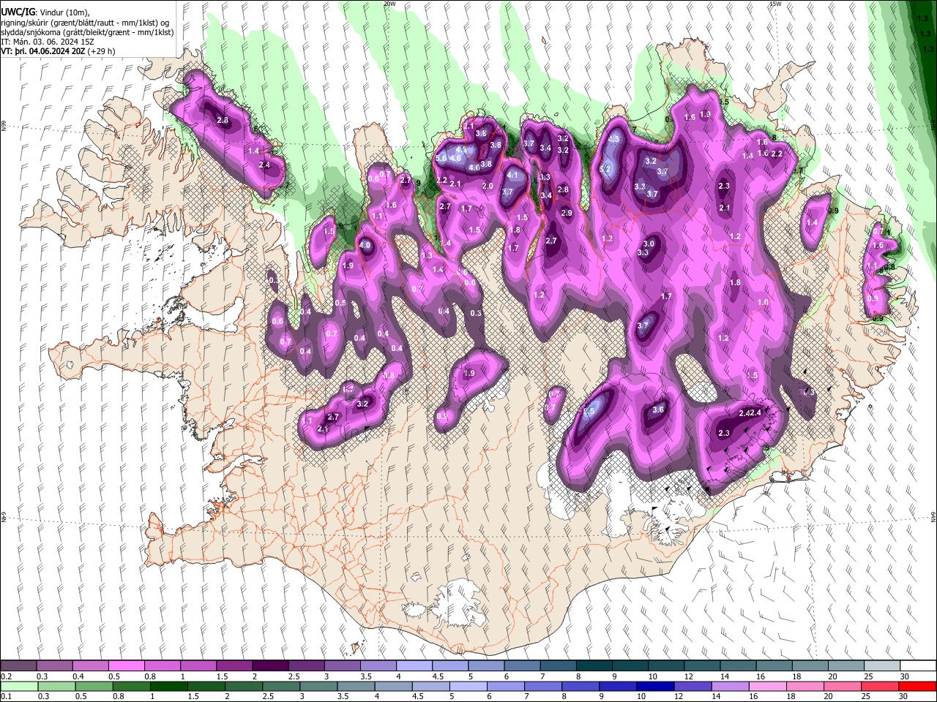This screenshot has height=702, width=937.
Task: Select the violet 12 swatch in the lower legend
Action: (693, 686)
